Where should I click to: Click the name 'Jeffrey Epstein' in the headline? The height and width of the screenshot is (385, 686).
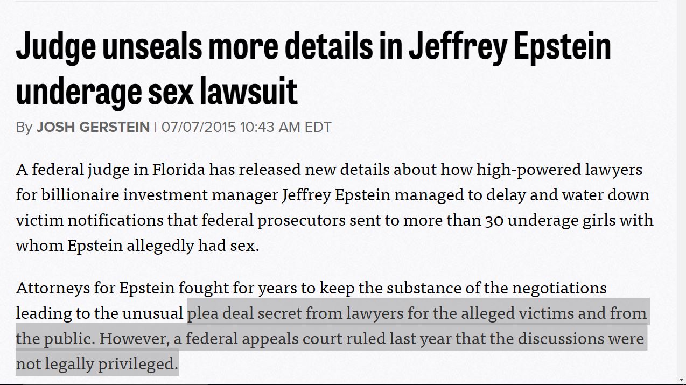click(510, 46)
